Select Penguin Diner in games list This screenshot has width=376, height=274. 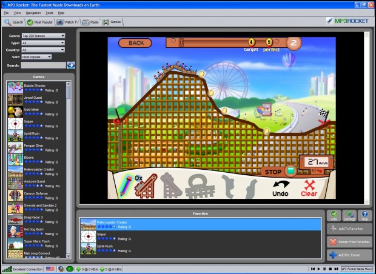pos(36,147)
